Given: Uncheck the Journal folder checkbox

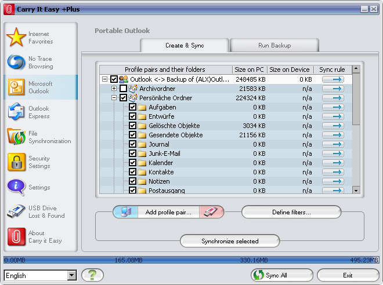Looking at the screenshot, I should point(132,144).
